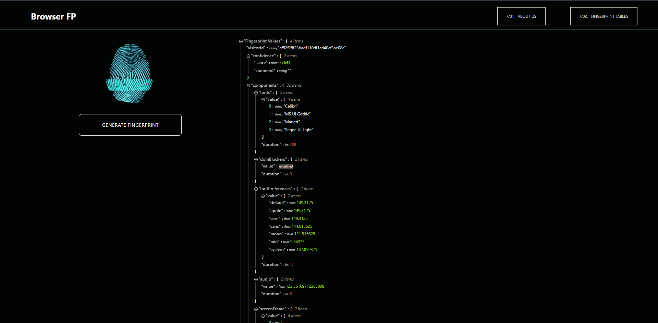This screenshot has height=323, width=658.
Task: Collapse the fontPreferences value object
Action: (x=264, y=196)
